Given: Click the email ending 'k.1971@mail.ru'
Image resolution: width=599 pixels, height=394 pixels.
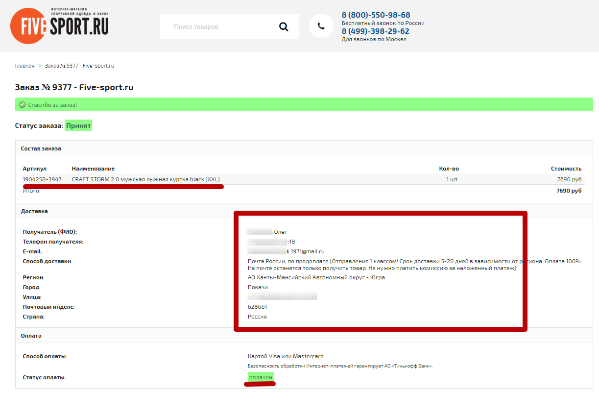Looking at the screenshot, I should (x=306, y=251).
